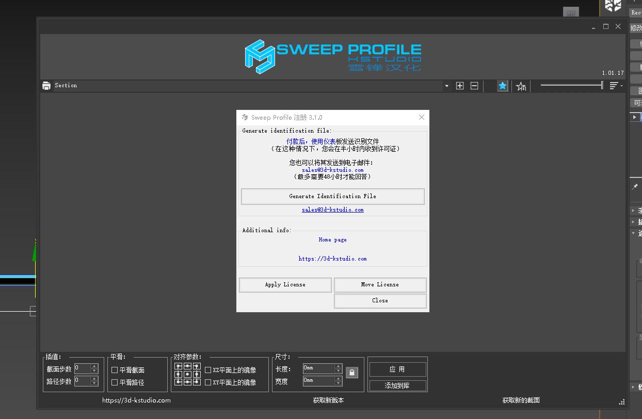
Task: Click the Move License button
Action: click(380, 285)
